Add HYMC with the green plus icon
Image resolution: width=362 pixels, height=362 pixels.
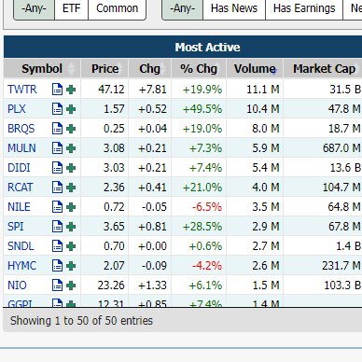[71, 266]
